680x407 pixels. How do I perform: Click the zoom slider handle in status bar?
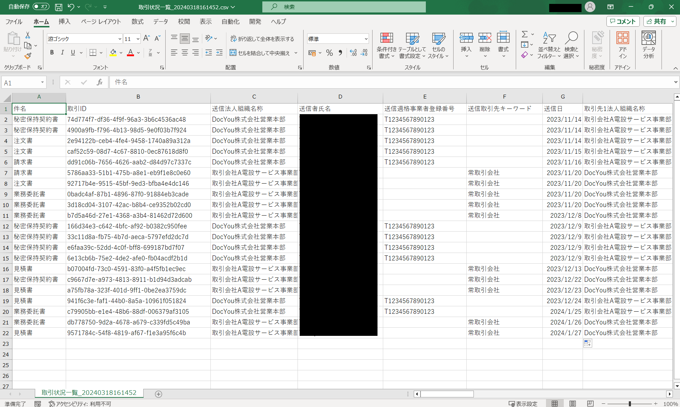[630, 403]
